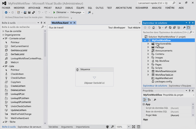196x129 pixels.
Task: Pin the Boîte à outils panel
Action: click(41, 23)
